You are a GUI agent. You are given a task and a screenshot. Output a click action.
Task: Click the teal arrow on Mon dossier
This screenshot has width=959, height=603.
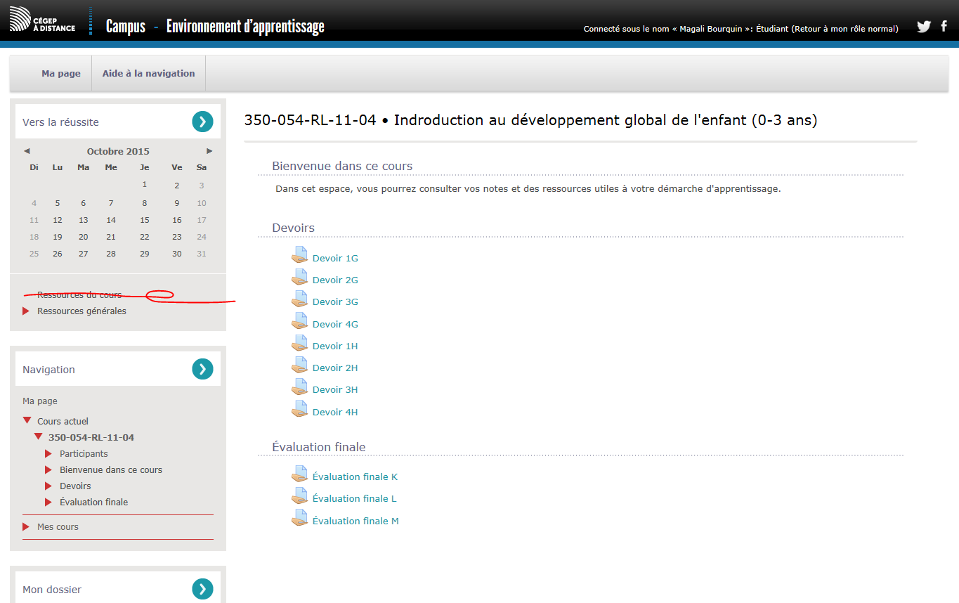(x=202, y=589)
